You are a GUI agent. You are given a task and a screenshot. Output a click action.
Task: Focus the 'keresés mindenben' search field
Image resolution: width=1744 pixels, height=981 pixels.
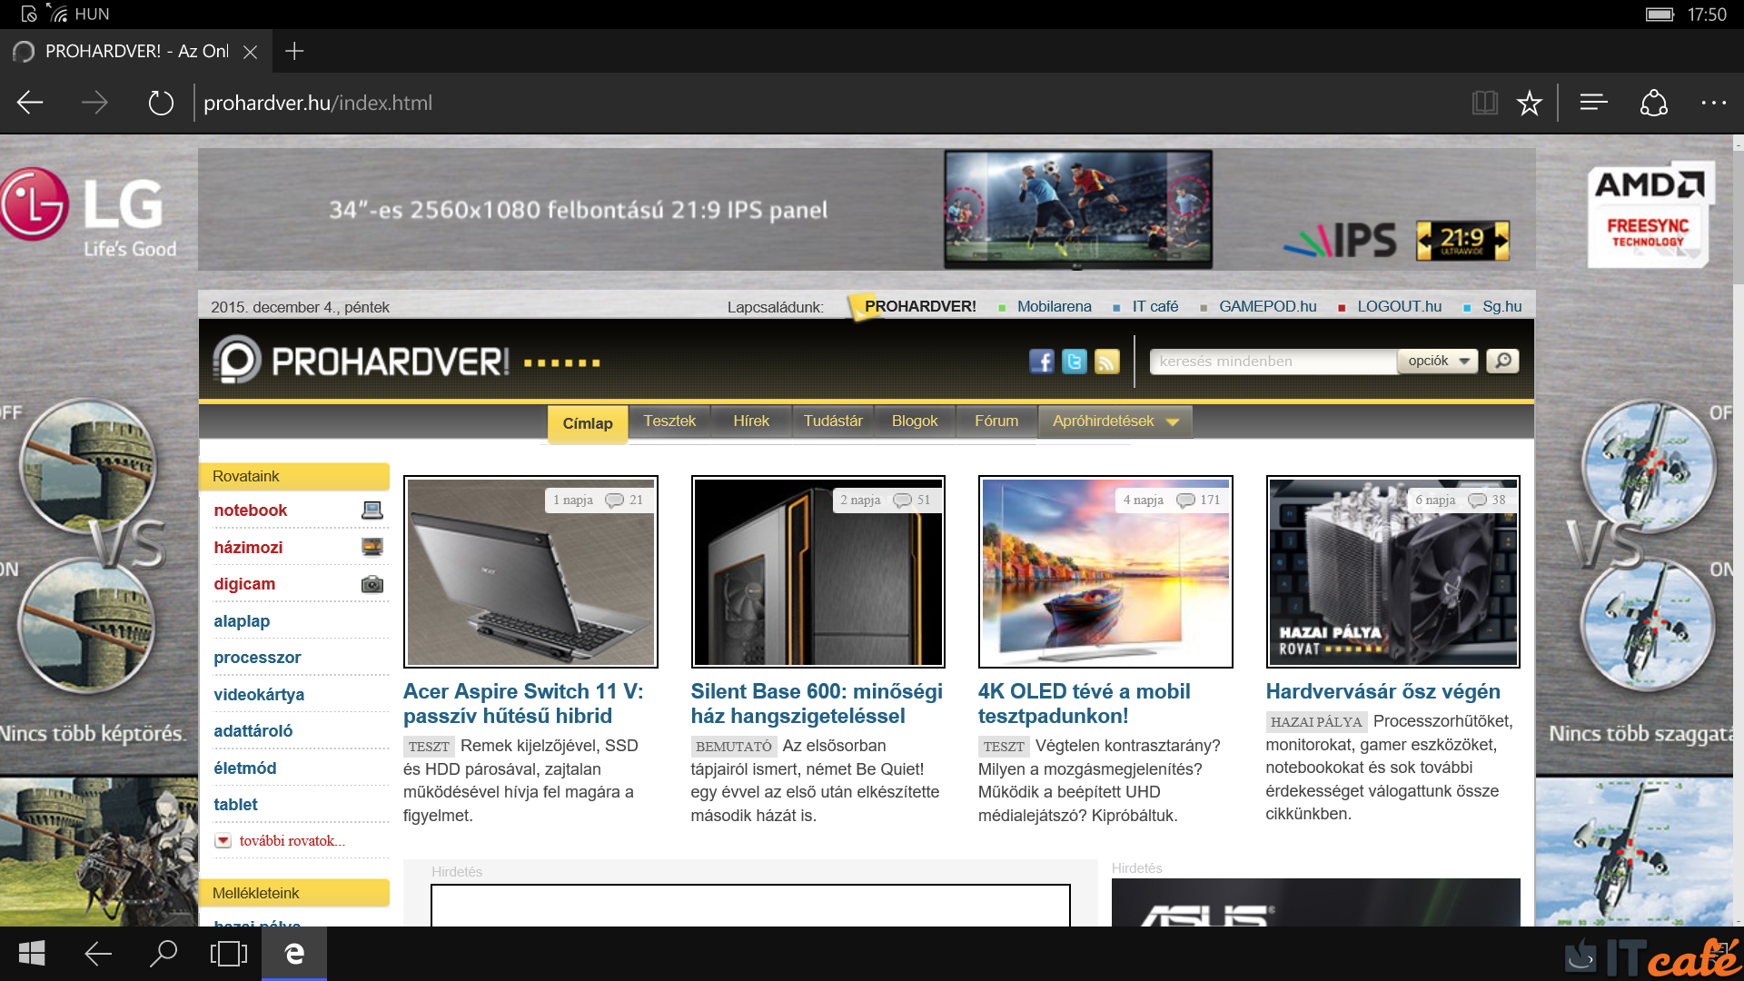[x=1273, y=361]
